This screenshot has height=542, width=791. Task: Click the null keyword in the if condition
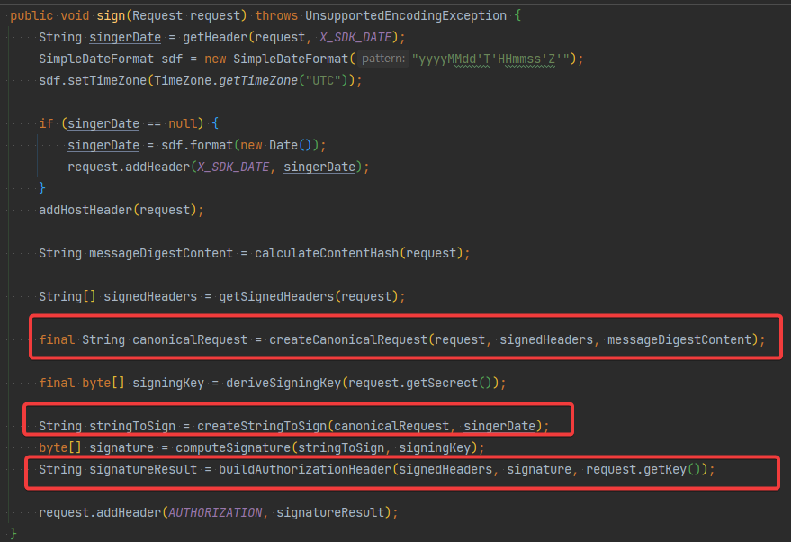[x=183, y=123]
